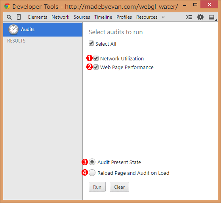Switch to the Elements tab

[38, 17]
